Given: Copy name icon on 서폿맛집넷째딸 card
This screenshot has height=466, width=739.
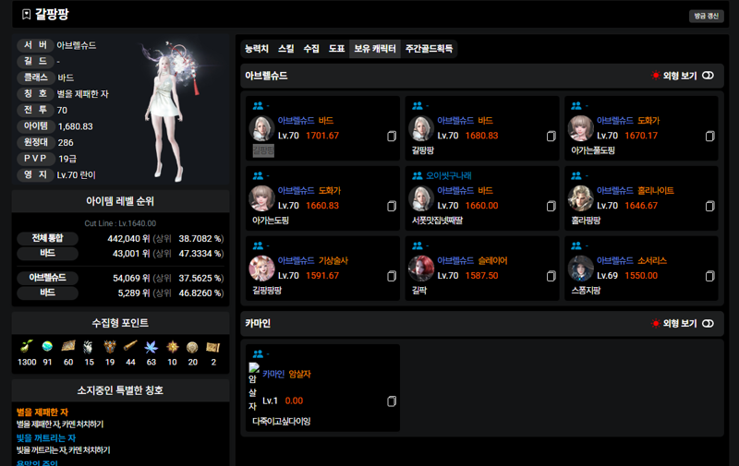Looking at the screenshot, I should point(551,206).
